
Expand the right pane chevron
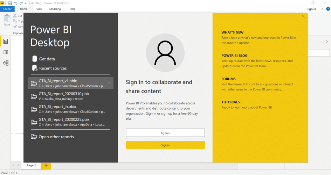[327, 42]
